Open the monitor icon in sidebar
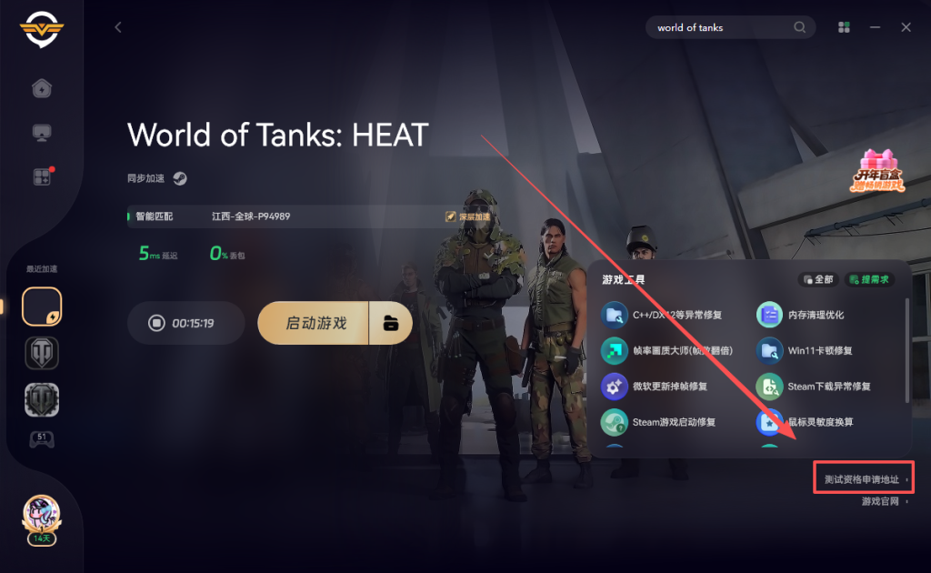Screen dimensions: 931x573 point(42,132)
